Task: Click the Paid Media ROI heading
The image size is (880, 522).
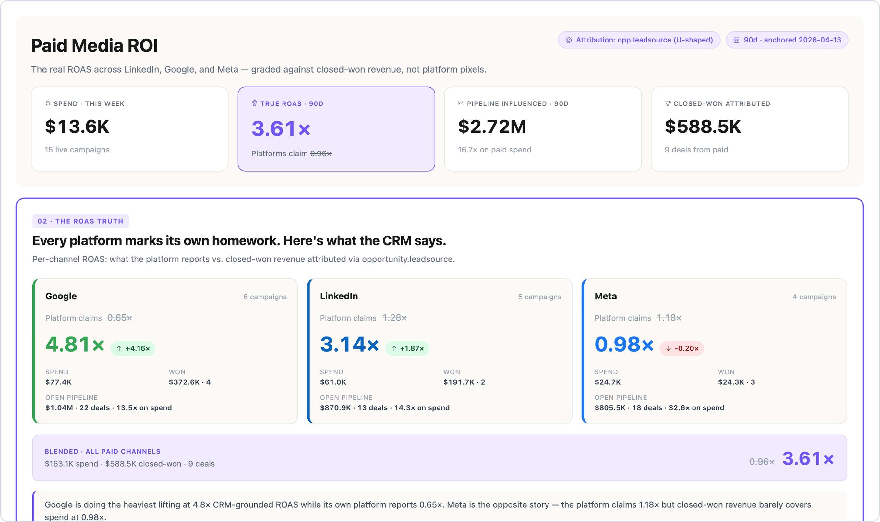Action: tap(95, 46)
